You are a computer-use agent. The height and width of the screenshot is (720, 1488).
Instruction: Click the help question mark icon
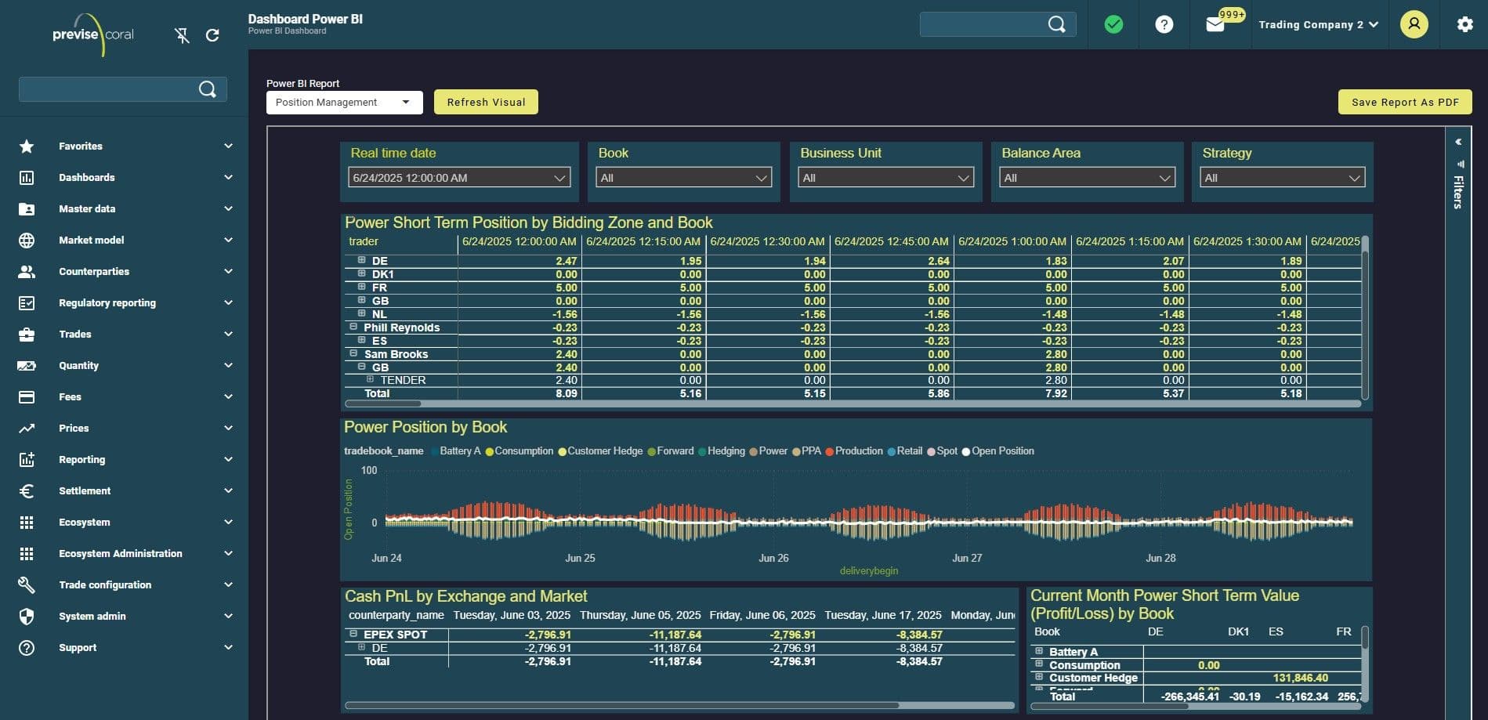(x=1164, y=25)
